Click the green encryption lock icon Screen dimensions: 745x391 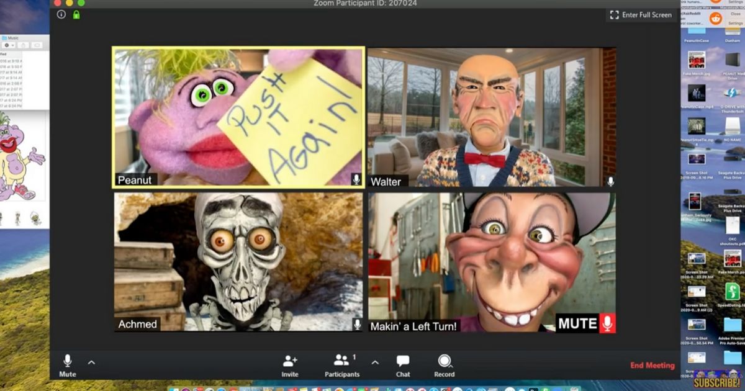coord(76,14)
